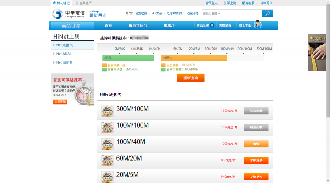330x183 pixels.
Task: Click the HiNet光世代 section heading
Action: tap(110, 94)
